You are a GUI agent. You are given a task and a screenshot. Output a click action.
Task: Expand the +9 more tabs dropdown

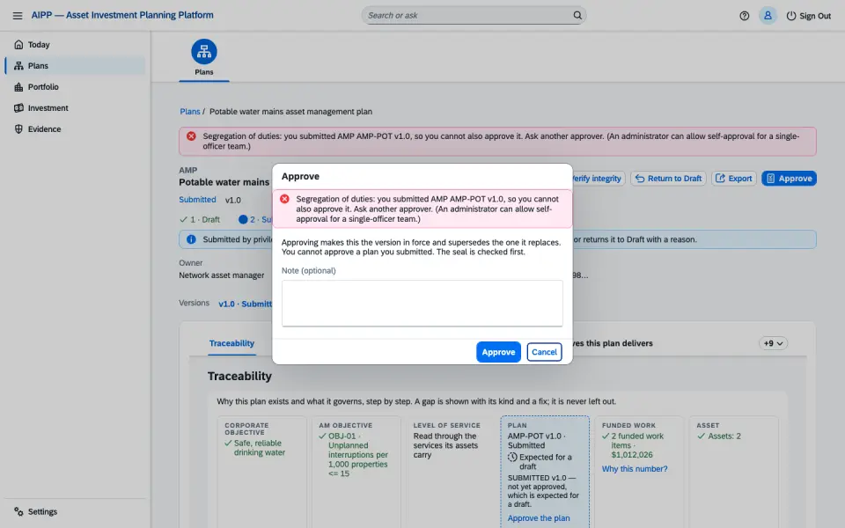774,343
